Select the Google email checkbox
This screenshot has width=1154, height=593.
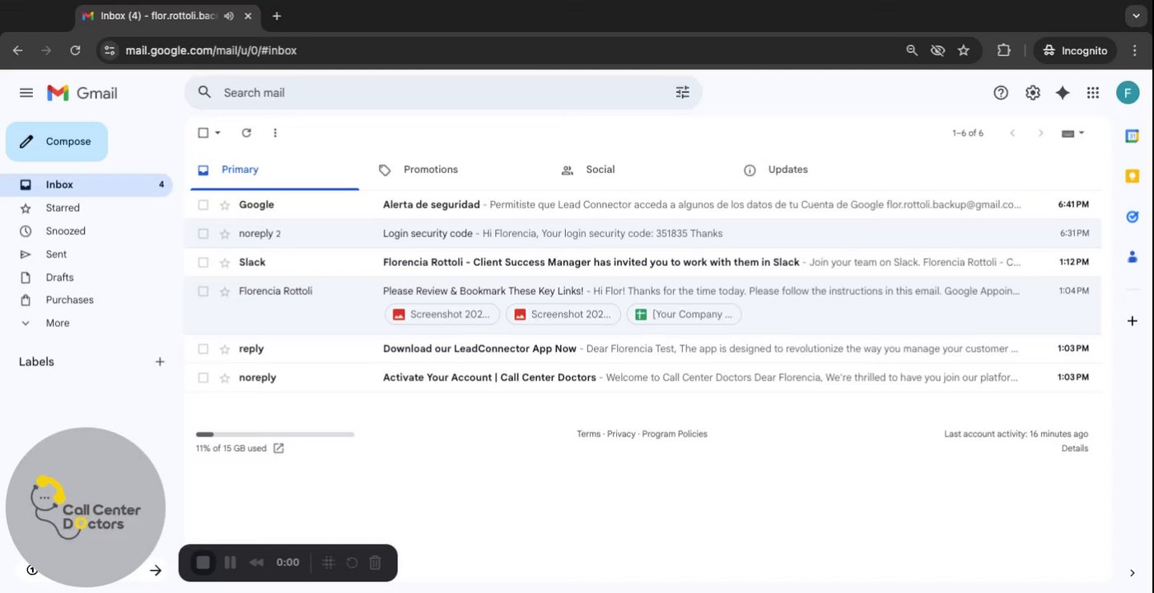click(203, 205)
